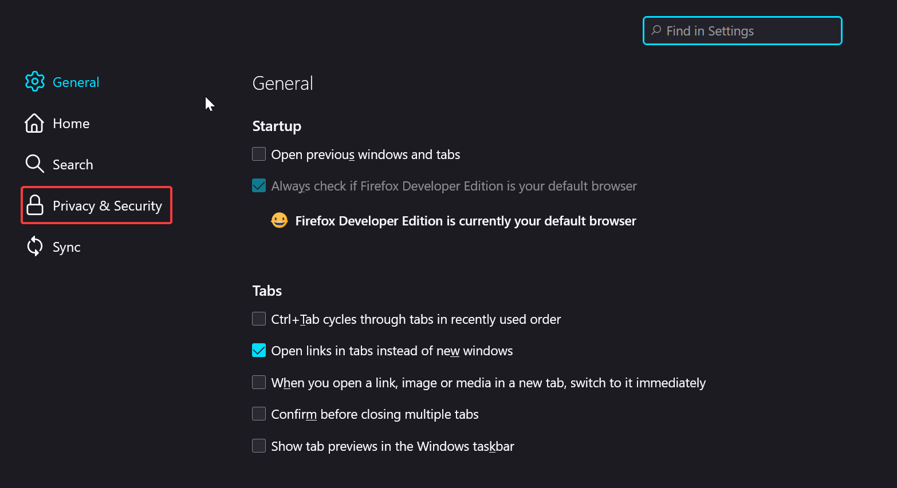
Task: Click the magnifier icon in Find in Settings
Action: pos(656,30)
